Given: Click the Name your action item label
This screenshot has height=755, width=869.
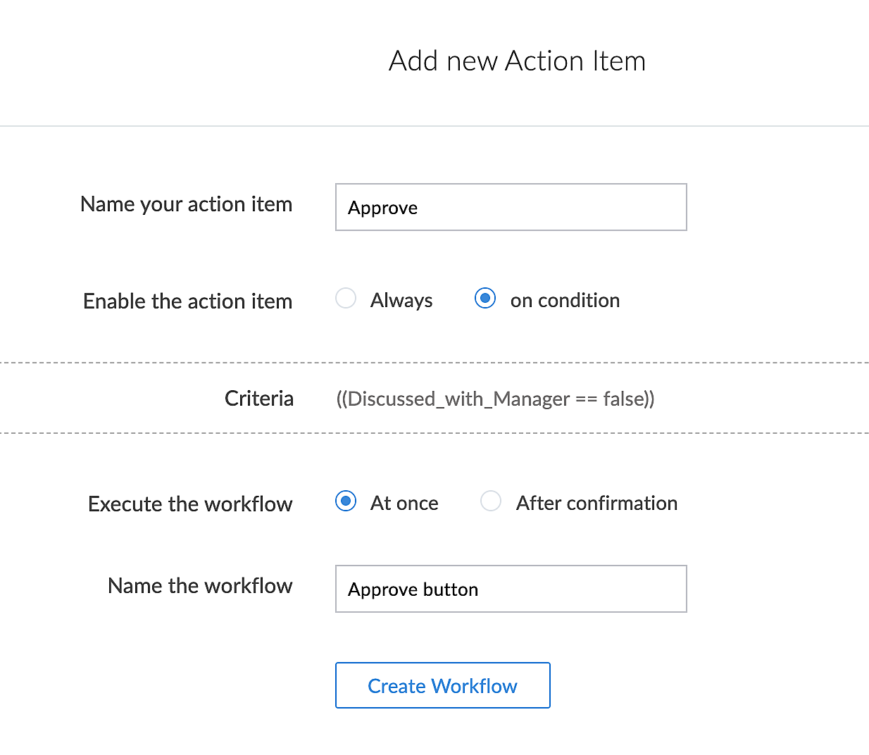Looking at the screenshot, I should point(186,204).
